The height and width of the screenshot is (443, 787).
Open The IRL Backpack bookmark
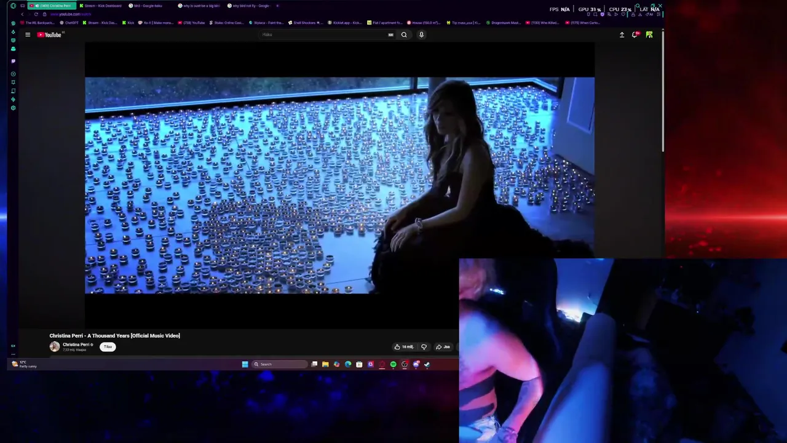coord(38,23)
